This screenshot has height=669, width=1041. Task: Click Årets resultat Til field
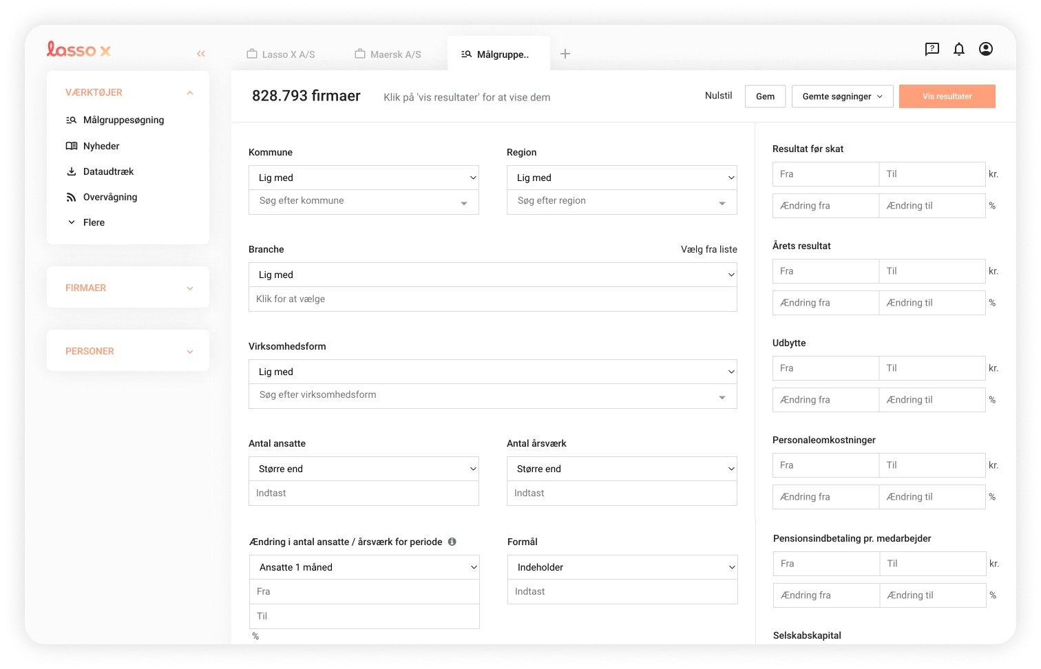click(932, 271)
